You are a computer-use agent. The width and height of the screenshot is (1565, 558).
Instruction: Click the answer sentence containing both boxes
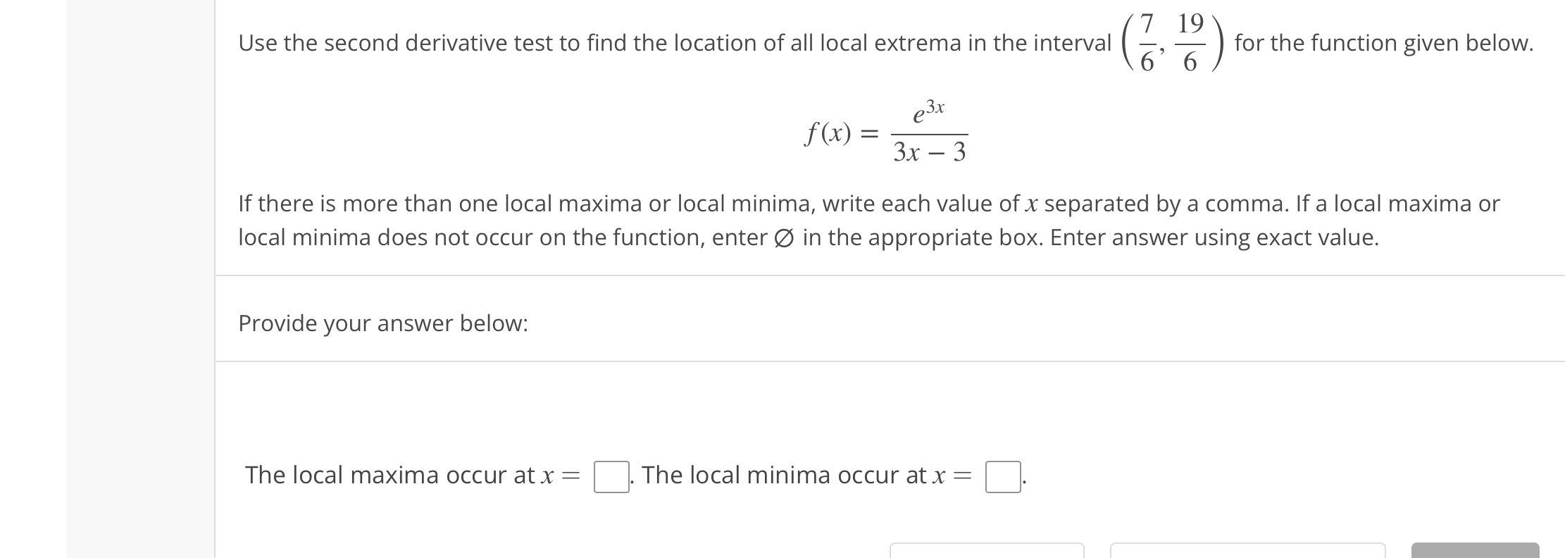(634, 474)
